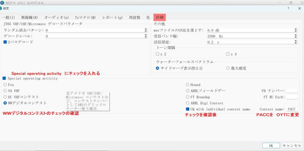Open the オーディオ(u) tab
304x151 pixels.
pos(56,17)
